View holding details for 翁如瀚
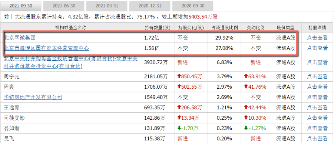The image size is (334, 143). click(317, 128)
